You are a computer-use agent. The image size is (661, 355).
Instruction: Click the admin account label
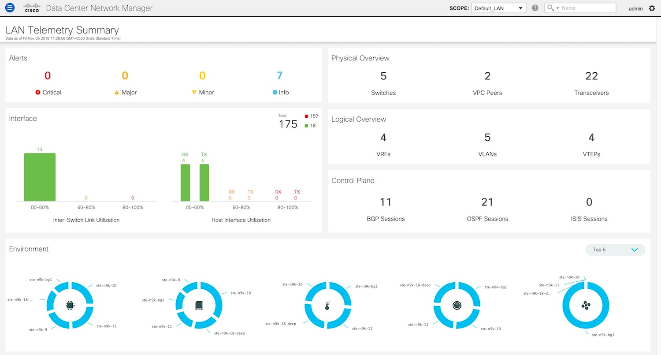click(x=635, y=8)
